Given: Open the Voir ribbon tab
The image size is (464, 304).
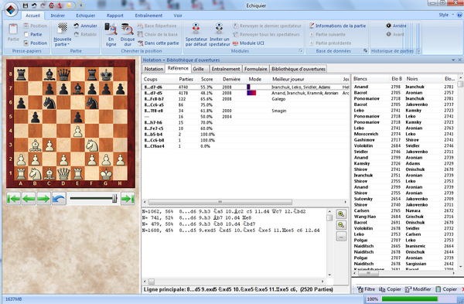Looking at the screenshot, I should (178, 15).
